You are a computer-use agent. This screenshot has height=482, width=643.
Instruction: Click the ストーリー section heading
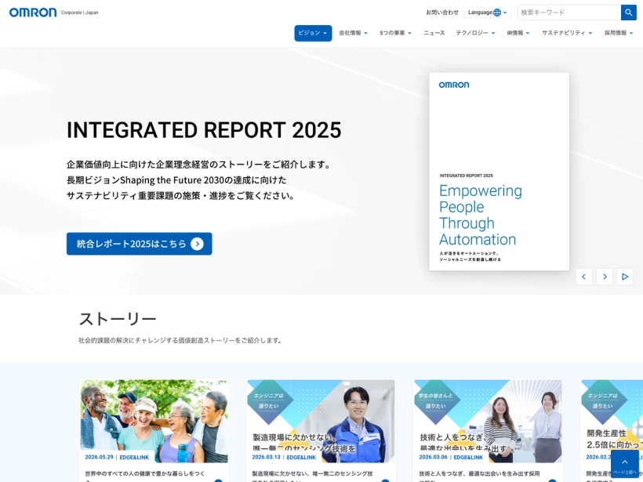coord(118,319)
